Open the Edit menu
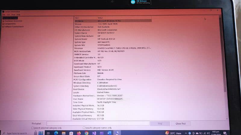The image size is (241, 135). click(8, 15)
